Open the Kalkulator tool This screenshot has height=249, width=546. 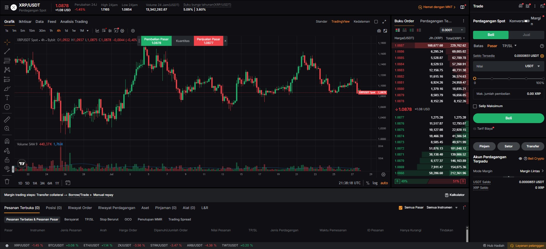tap(455, 195)
